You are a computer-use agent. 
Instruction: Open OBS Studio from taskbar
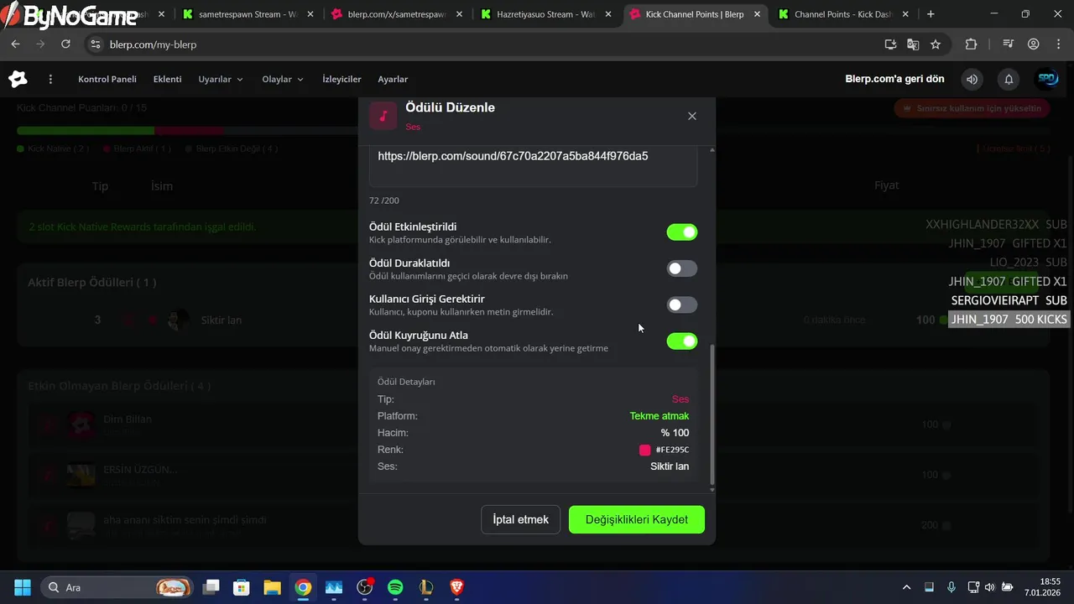pos(365,587)
